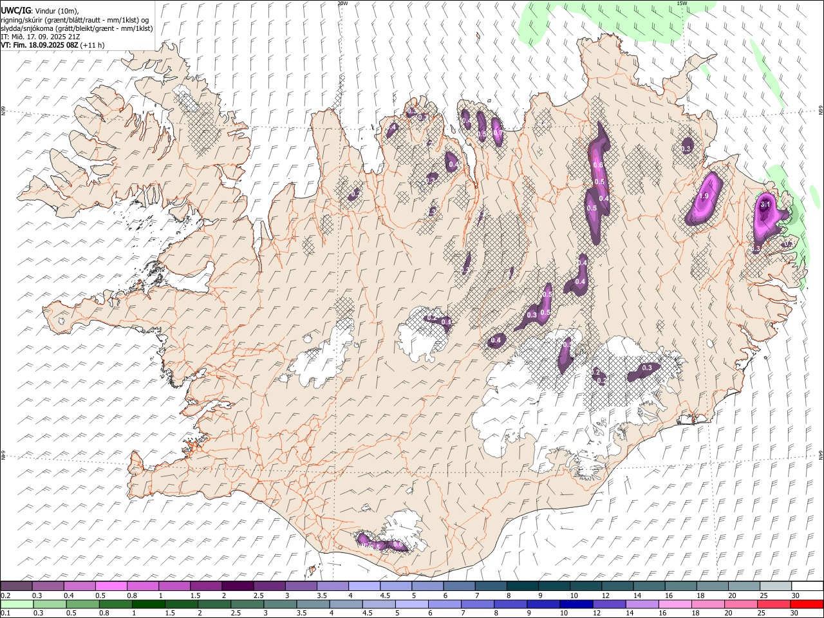Click the 'IT: Mið. 17. 09. 2025 21Z' line
Screen dimensions: 824x618
pos(41,37)
